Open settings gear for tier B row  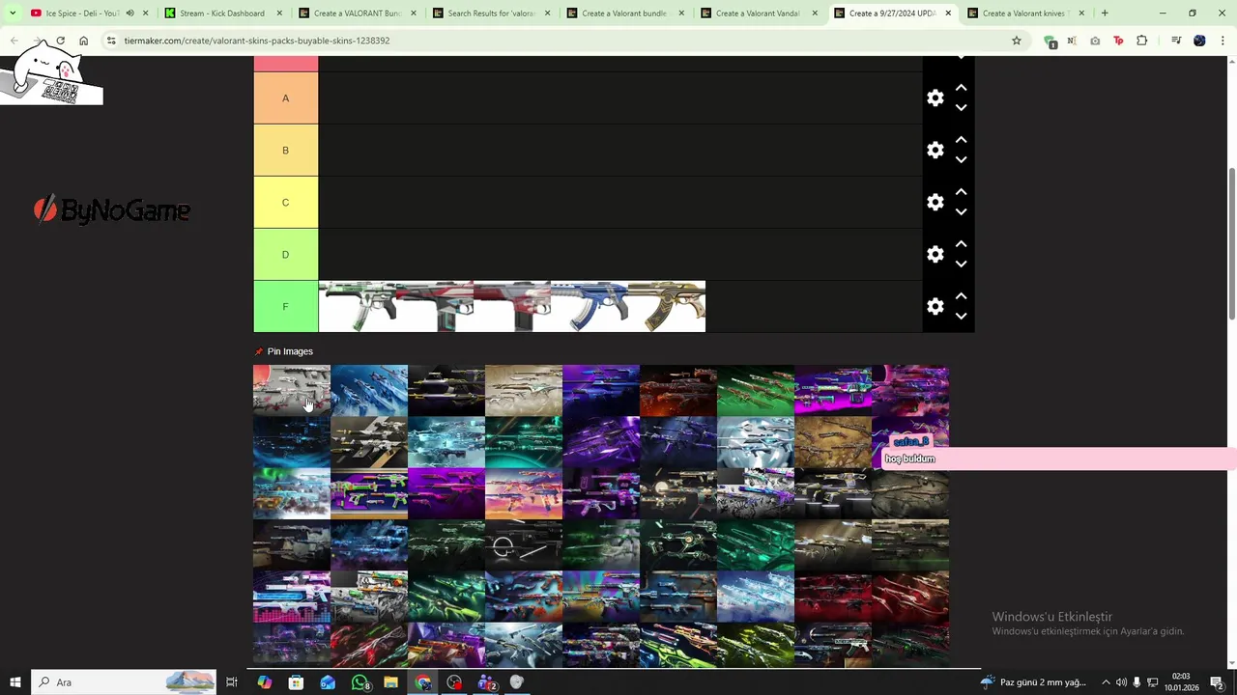(x=935, y=151)
